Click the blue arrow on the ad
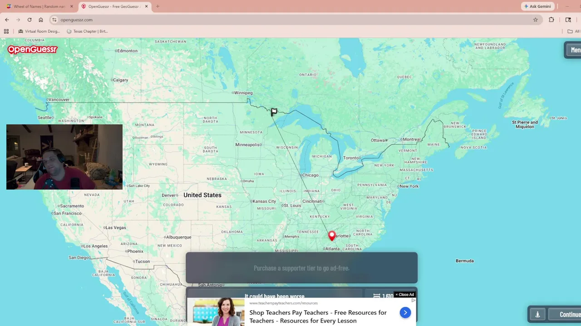The height and width of the screenshot is (326, 581). pos(405,312)
